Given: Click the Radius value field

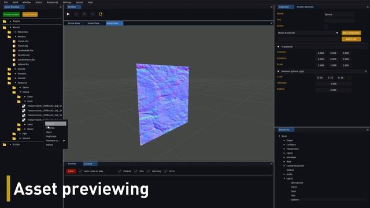Looking at the screenshot, I should [334, 90].
